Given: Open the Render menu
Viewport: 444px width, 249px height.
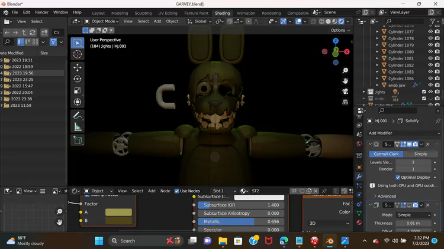Looking at the screenshot, I should click(41, 12).
